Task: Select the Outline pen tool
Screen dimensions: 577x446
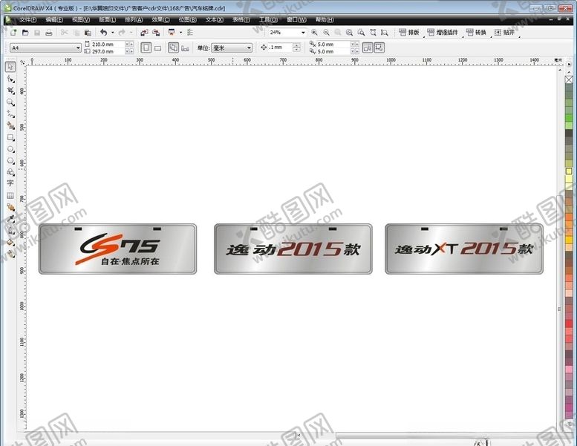Action: pos(10,231)
